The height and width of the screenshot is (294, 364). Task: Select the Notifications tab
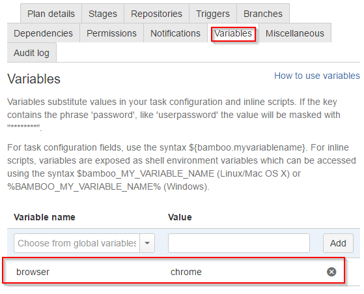coord(176,33)
